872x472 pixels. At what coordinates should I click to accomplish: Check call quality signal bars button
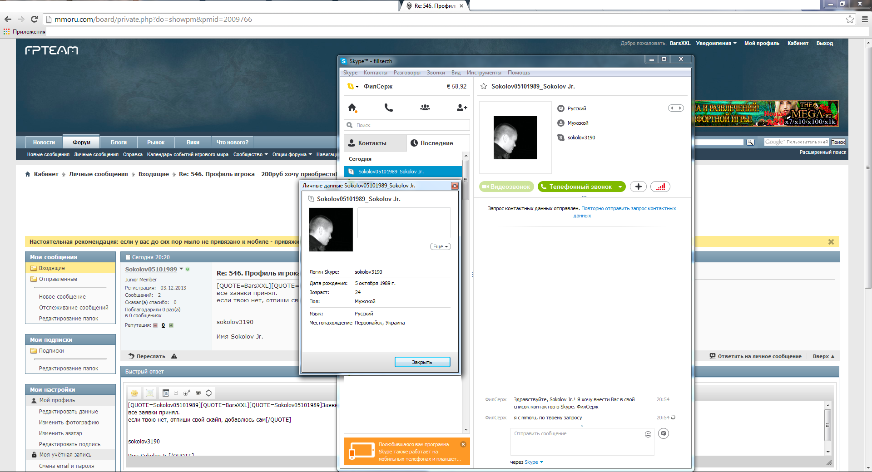[x=660, y=187]
